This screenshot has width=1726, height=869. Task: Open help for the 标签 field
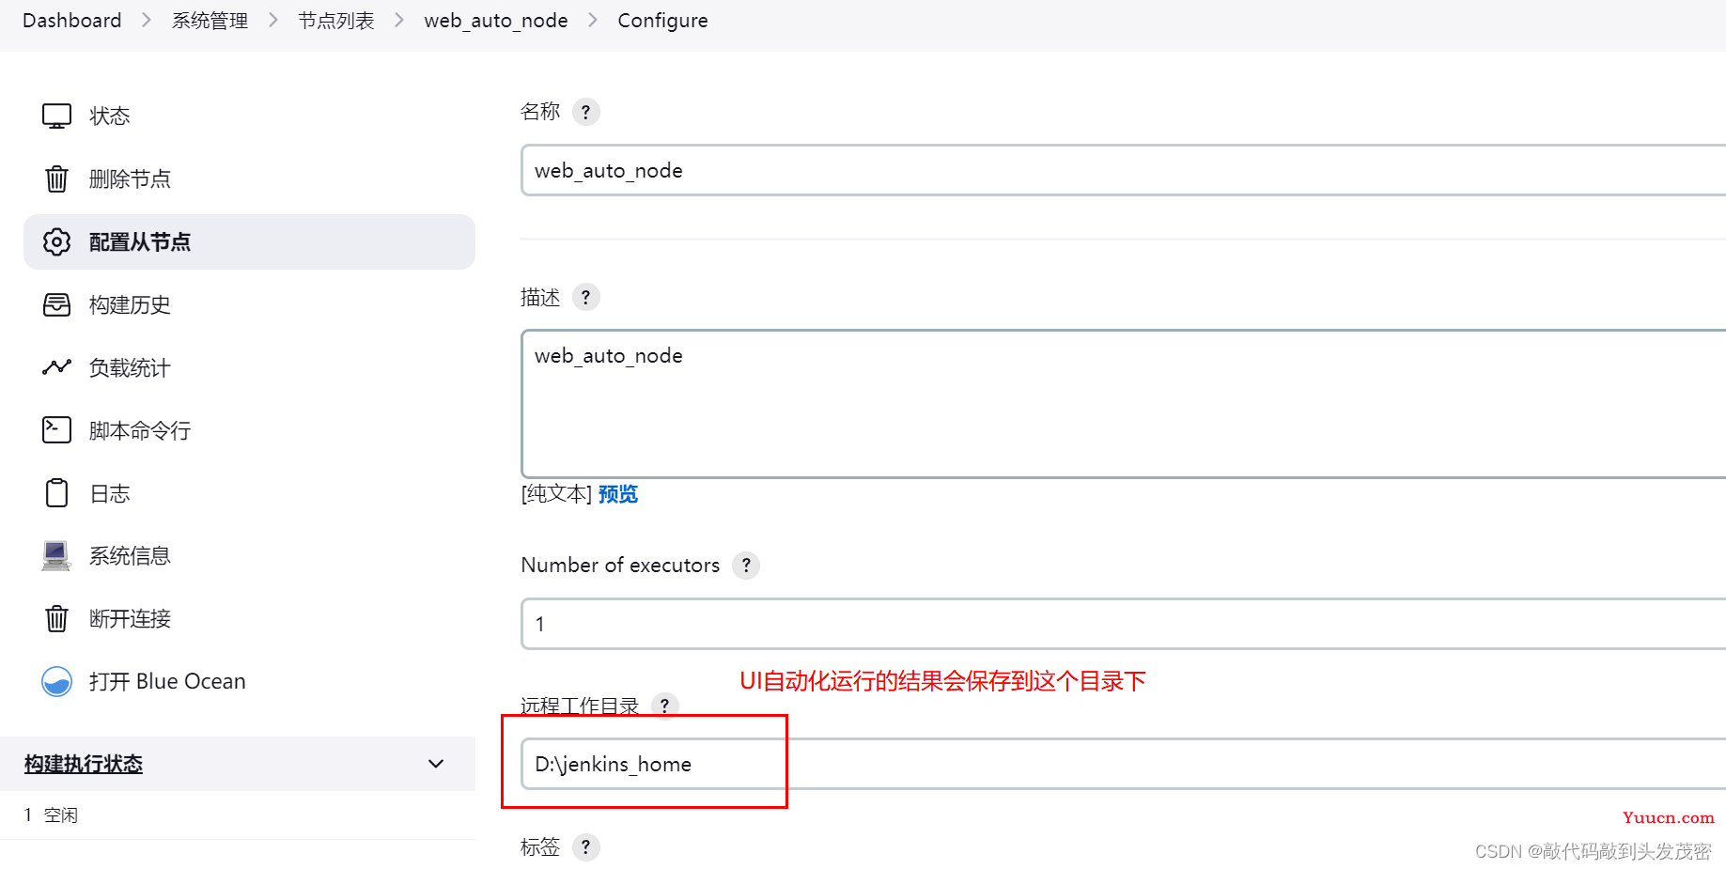585,847
